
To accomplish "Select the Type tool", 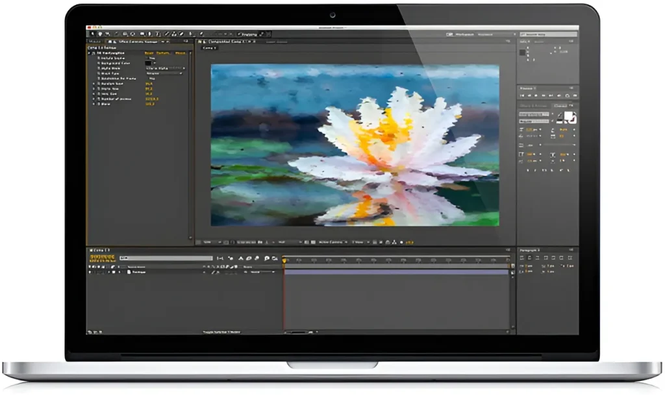I will coord(158,34).
